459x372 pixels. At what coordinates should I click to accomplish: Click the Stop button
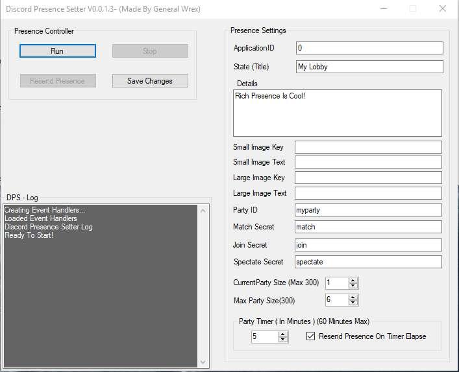pyautogui.click(x=150, y=51)
